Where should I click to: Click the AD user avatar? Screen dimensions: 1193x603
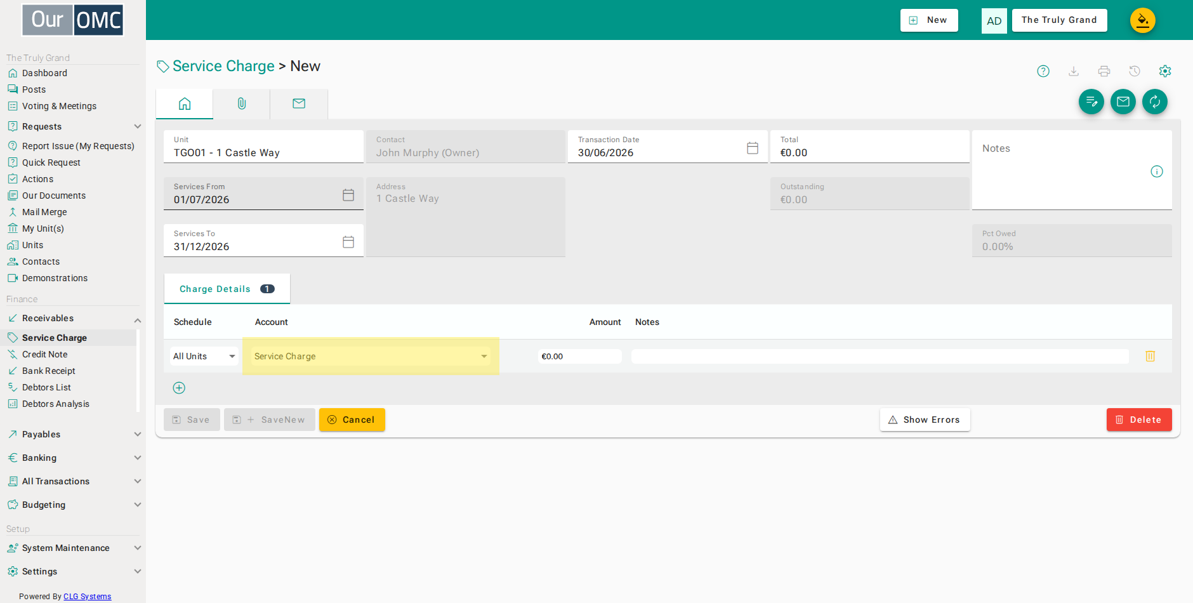994,21
